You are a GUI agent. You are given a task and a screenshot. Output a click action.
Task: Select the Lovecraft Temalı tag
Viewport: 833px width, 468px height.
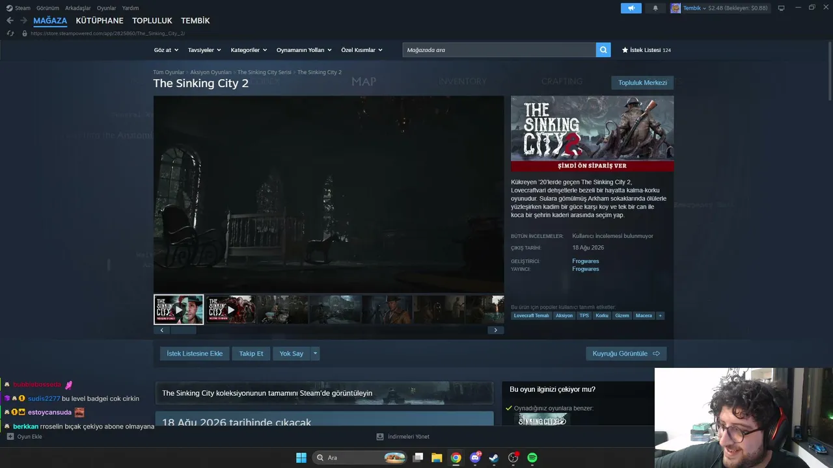point(531,316)
